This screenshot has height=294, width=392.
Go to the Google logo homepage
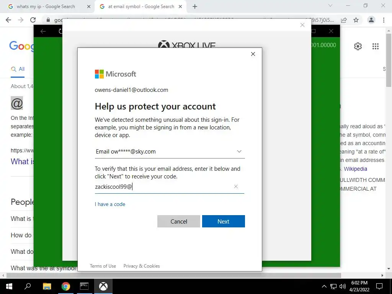(x=21, y=46)
